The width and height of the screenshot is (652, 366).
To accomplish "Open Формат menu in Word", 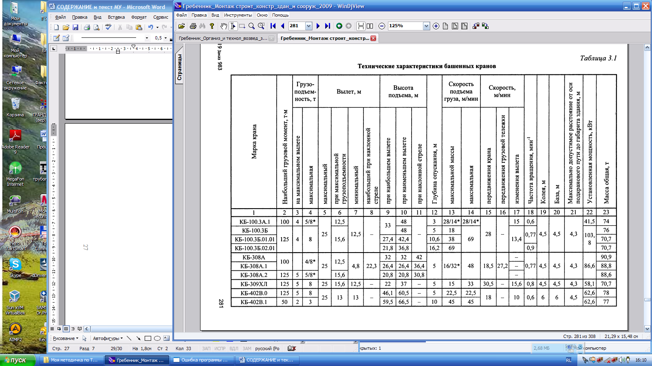I will [x=139, y=17].
